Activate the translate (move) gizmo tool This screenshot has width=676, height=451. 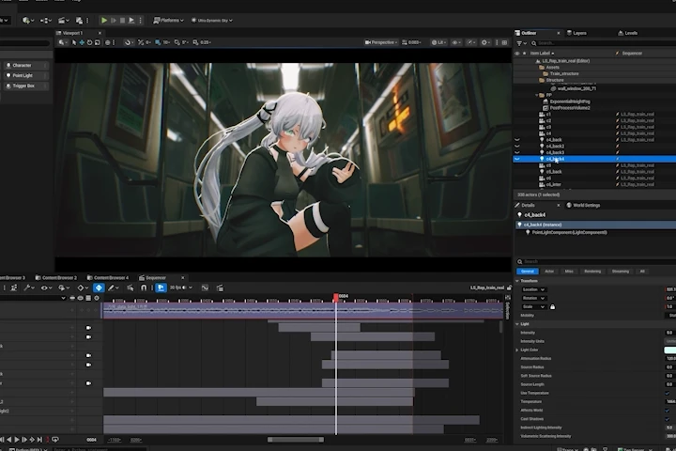click(82, 42)
